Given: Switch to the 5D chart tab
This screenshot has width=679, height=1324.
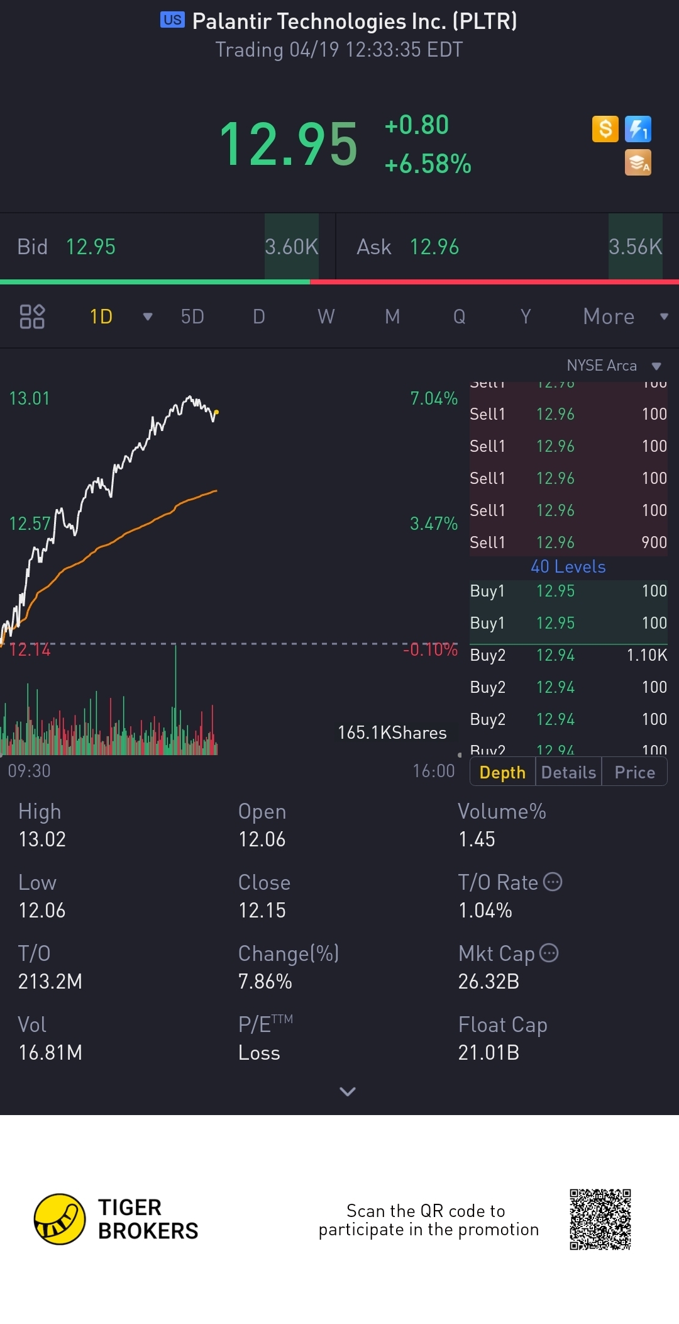Looking at the screenshot, I should point(192,317).
